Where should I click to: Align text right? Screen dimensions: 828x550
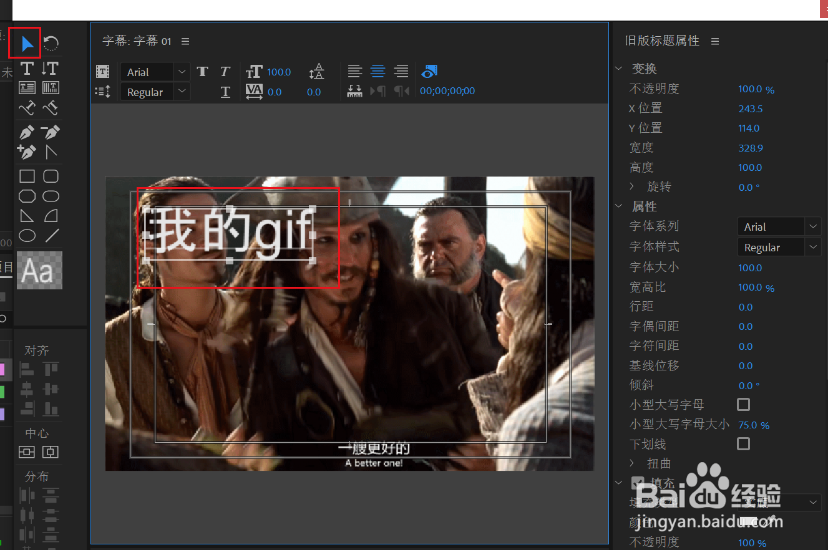(401, 71)
